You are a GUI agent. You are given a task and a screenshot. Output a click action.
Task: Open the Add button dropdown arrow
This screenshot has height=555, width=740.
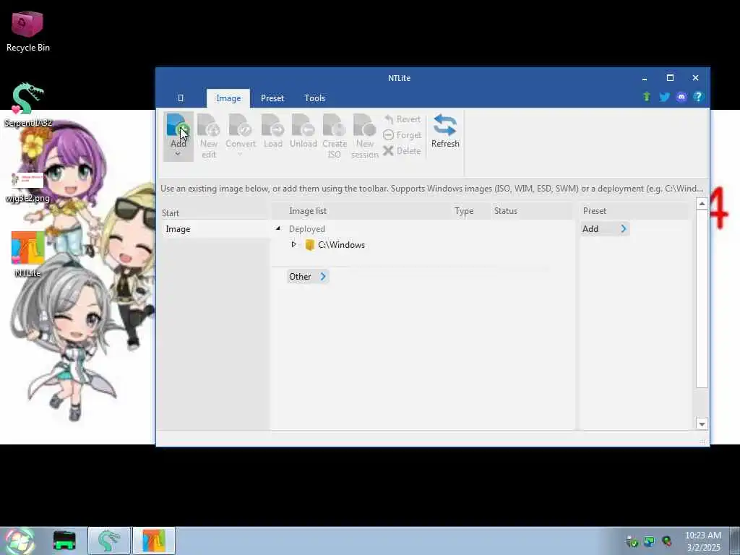[178, 154]
